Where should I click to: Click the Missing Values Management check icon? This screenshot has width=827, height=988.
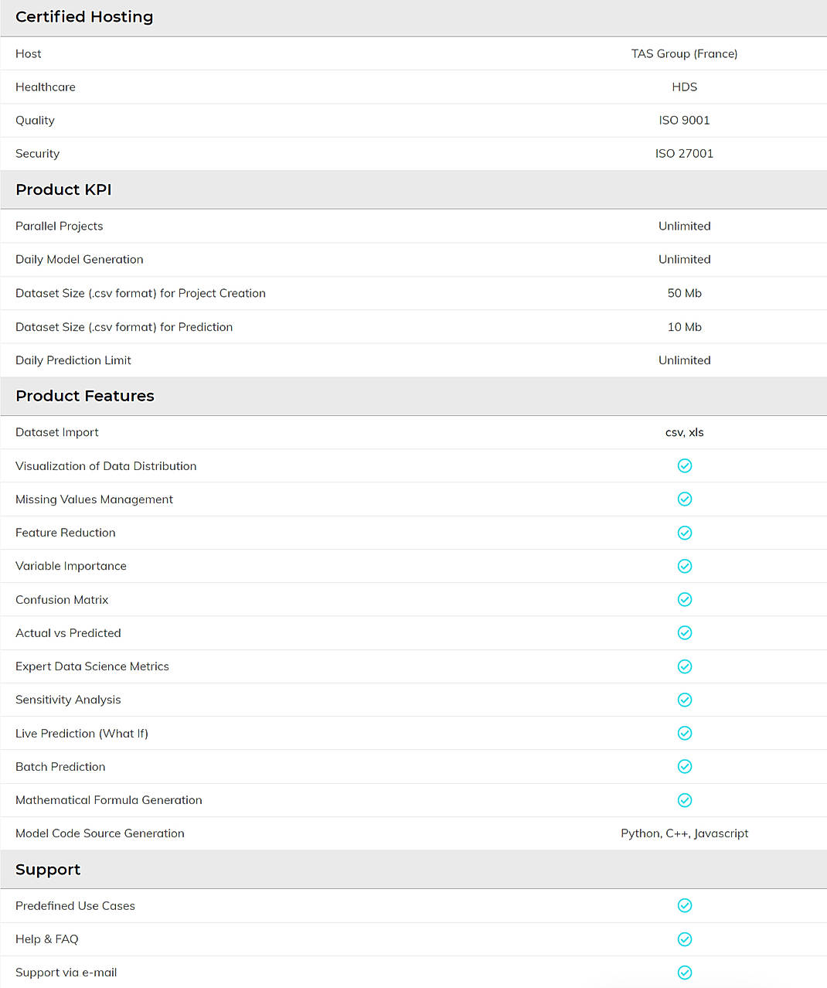click(685, 499)
